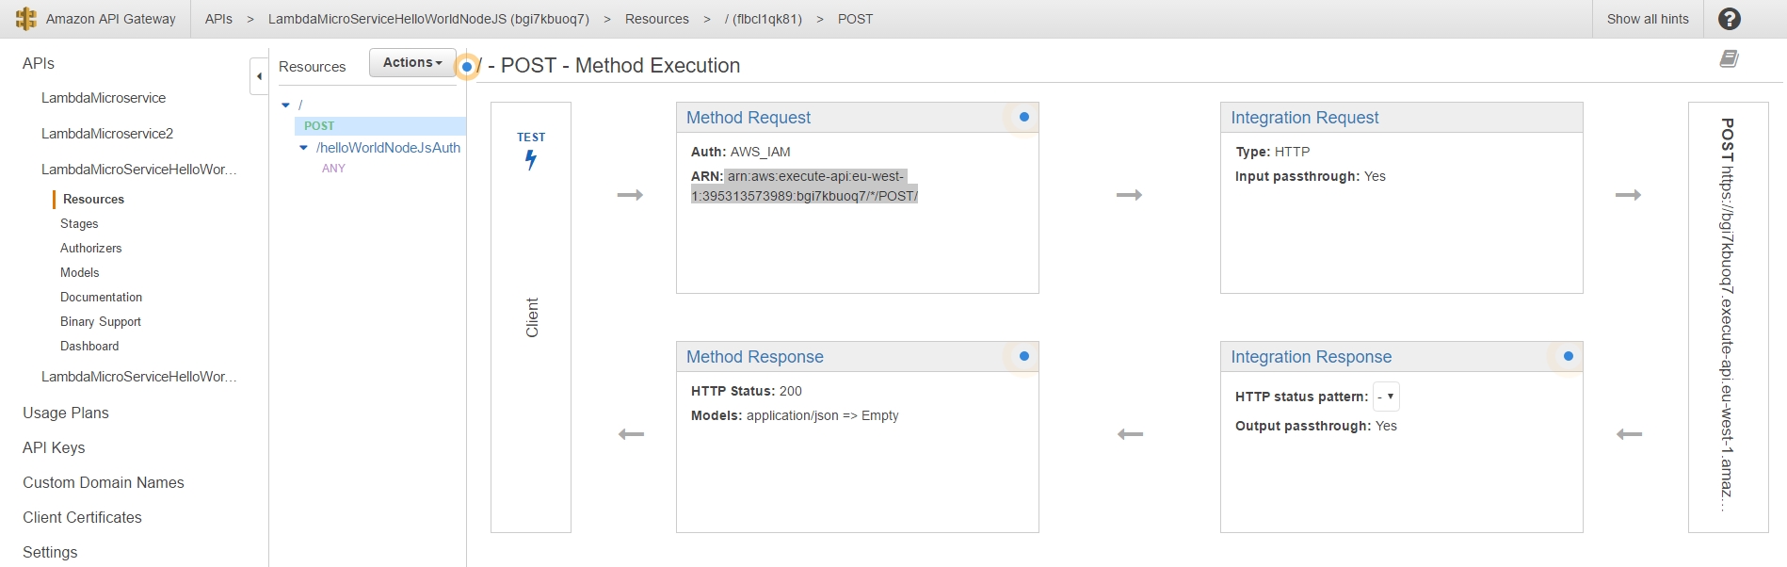This screenshot has height=567, width=1787.
Task: Open Integration Request settings
Action: click(1305, 118)
